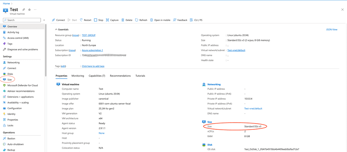Image resolution: width=347 pixels, height=152 pixels.
Task: Open Microsoft Defender for Cloud shield icon
Action: [4, 85]
